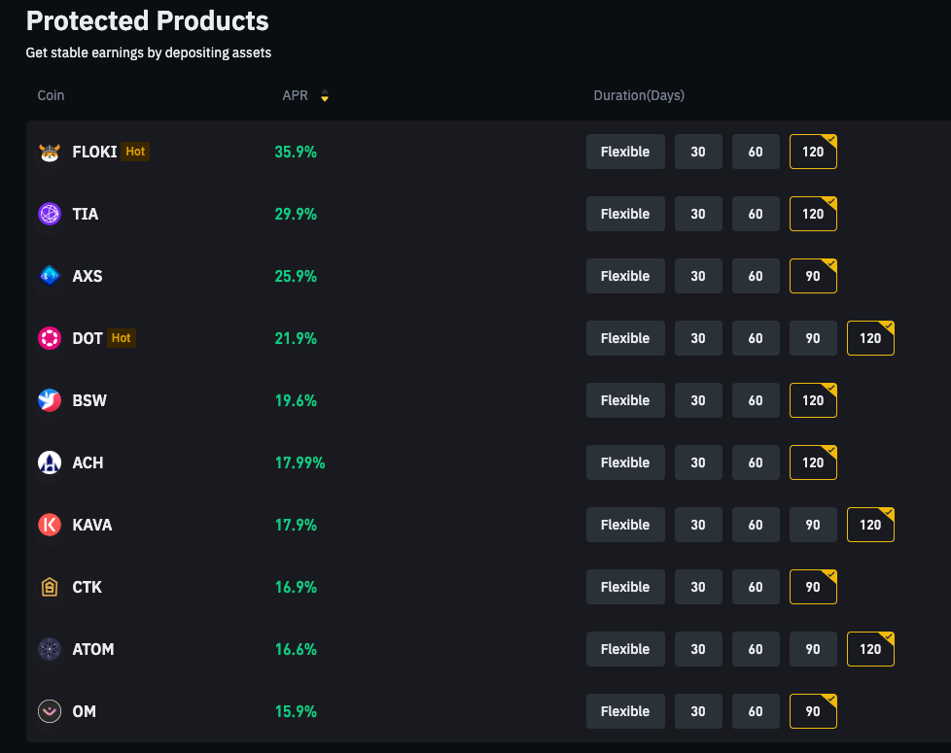Viewport: 951px width, 753px height.
Task: Click the 35.9% APR value for FLOKI
Action: (296, 152)
